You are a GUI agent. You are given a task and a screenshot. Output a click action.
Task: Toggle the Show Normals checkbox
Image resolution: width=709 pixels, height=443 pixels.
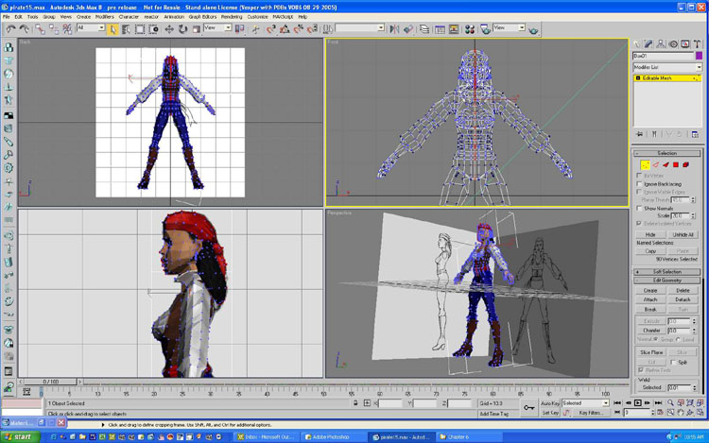tap(641, 208)
